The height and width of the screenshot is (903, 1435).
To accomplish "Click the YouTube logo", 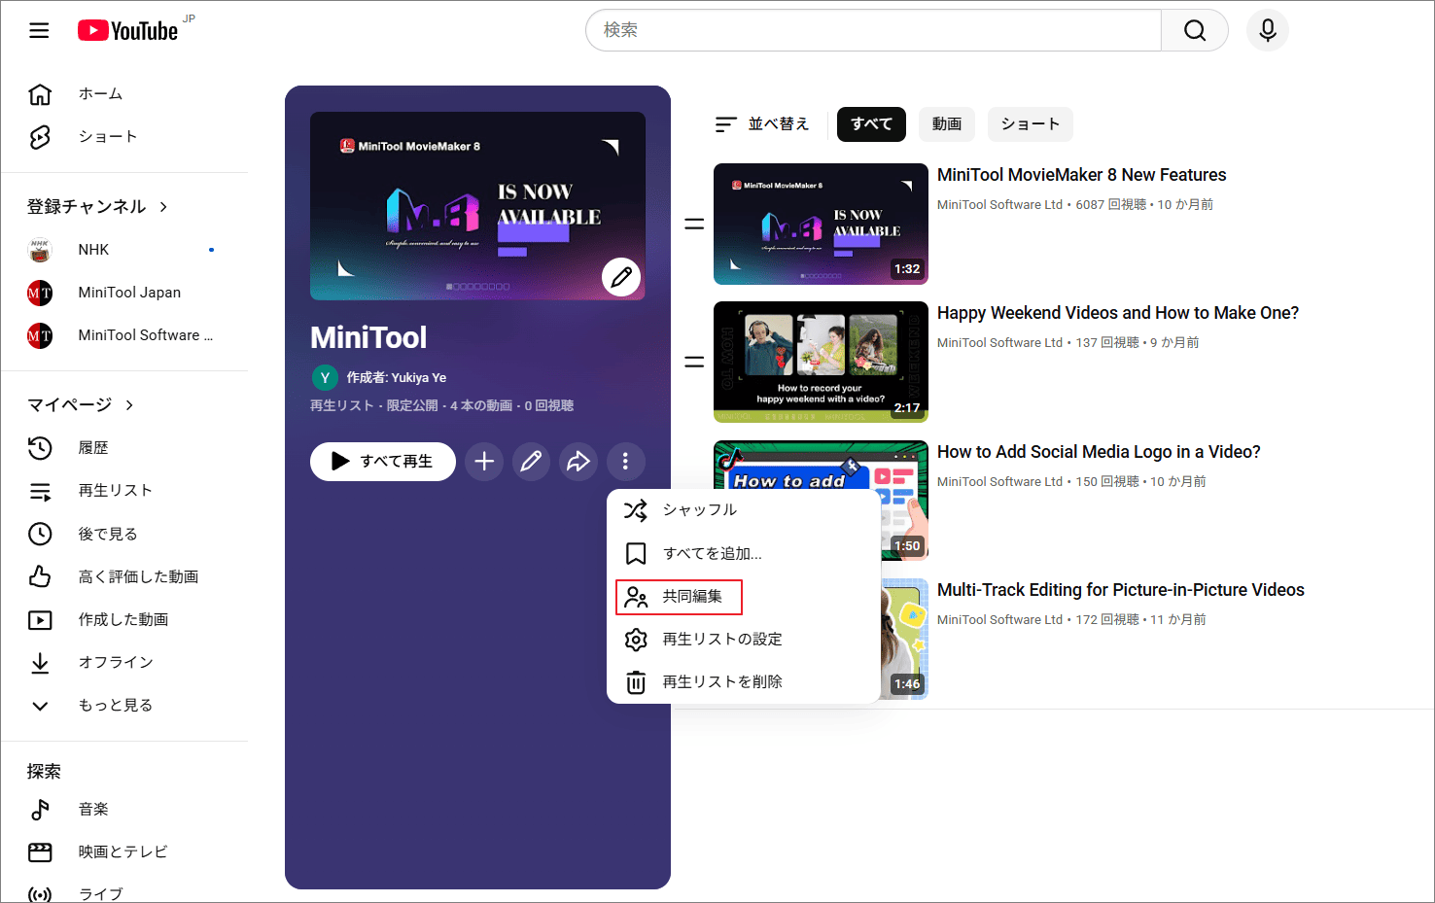I will coord(128,31).
